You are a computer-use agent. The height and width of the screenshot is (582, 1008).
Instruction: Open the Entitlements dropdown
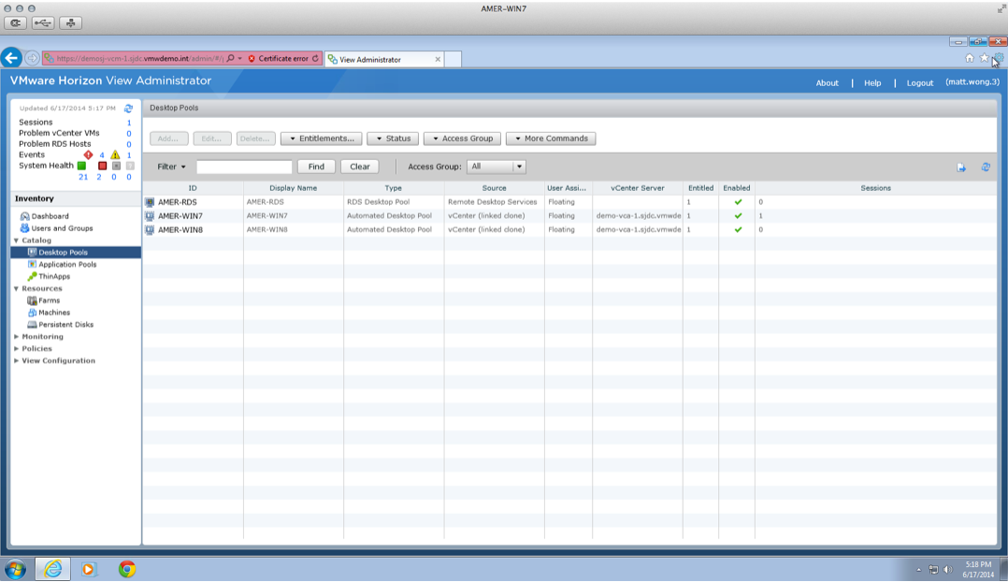322,138
